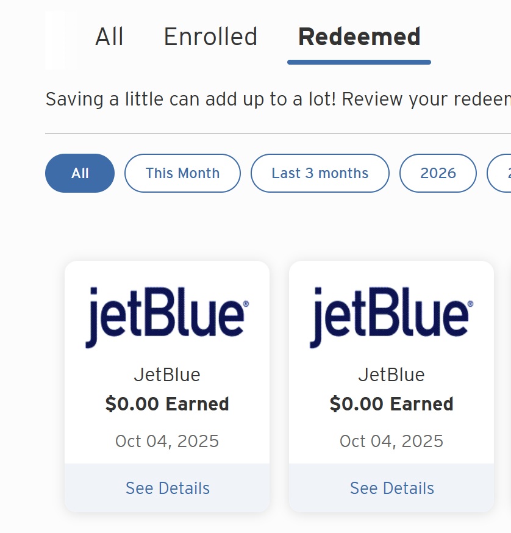Click the Oct 04, 2025 date on second card
511x533 pixels.
pos(391,441)
